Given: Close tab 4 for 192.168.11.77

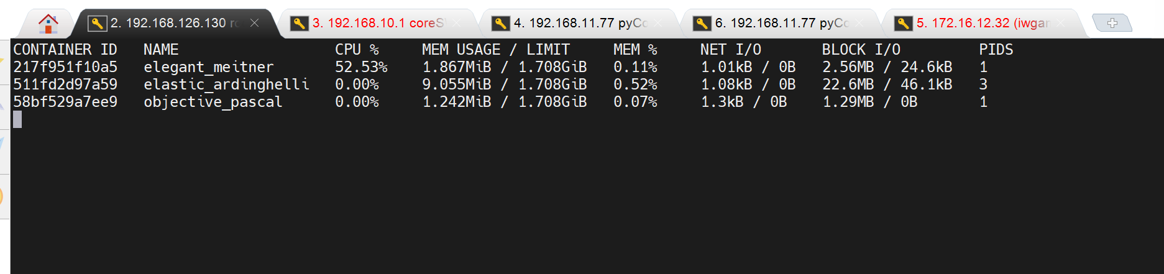Looking at the screenshot, I should [x=658, y=23].
